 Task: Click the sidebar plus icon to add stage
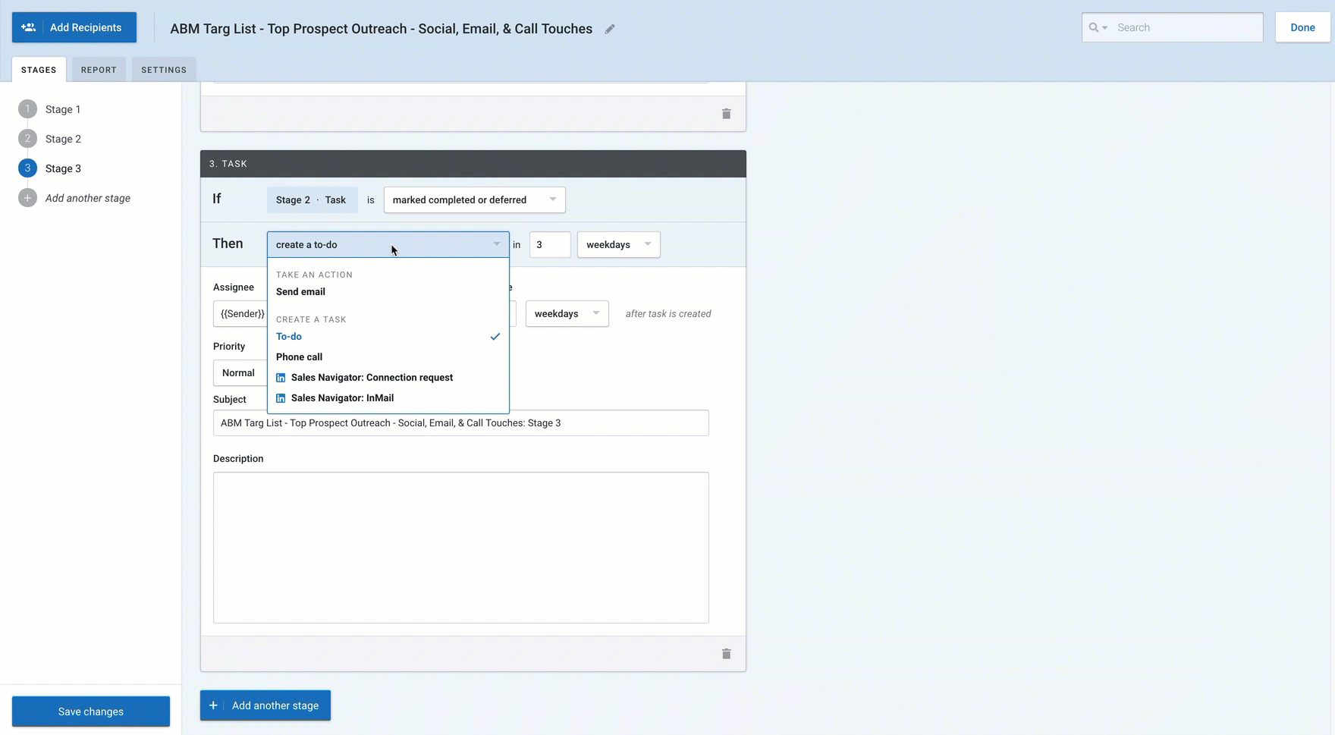[x=27, y=198]
